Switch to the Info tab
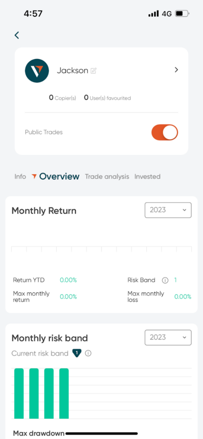The height and width of the screenshot is (439, 203). [20, 177]
